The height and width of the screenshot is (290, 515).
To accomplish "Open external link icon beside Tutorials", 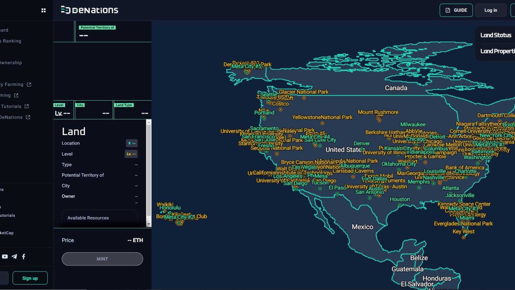I will pos(27,106).
